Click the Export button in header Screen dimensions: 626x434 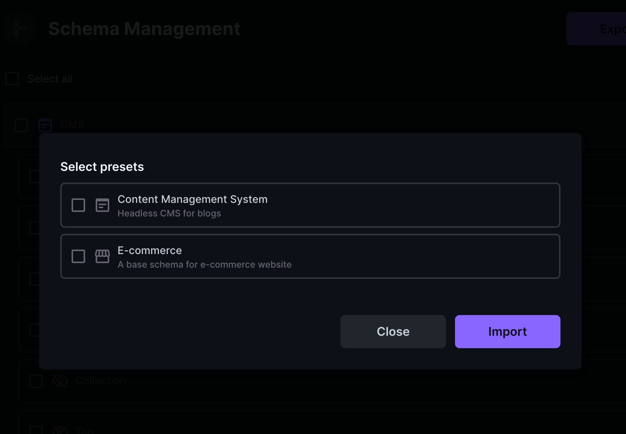(x=596, y=29)
